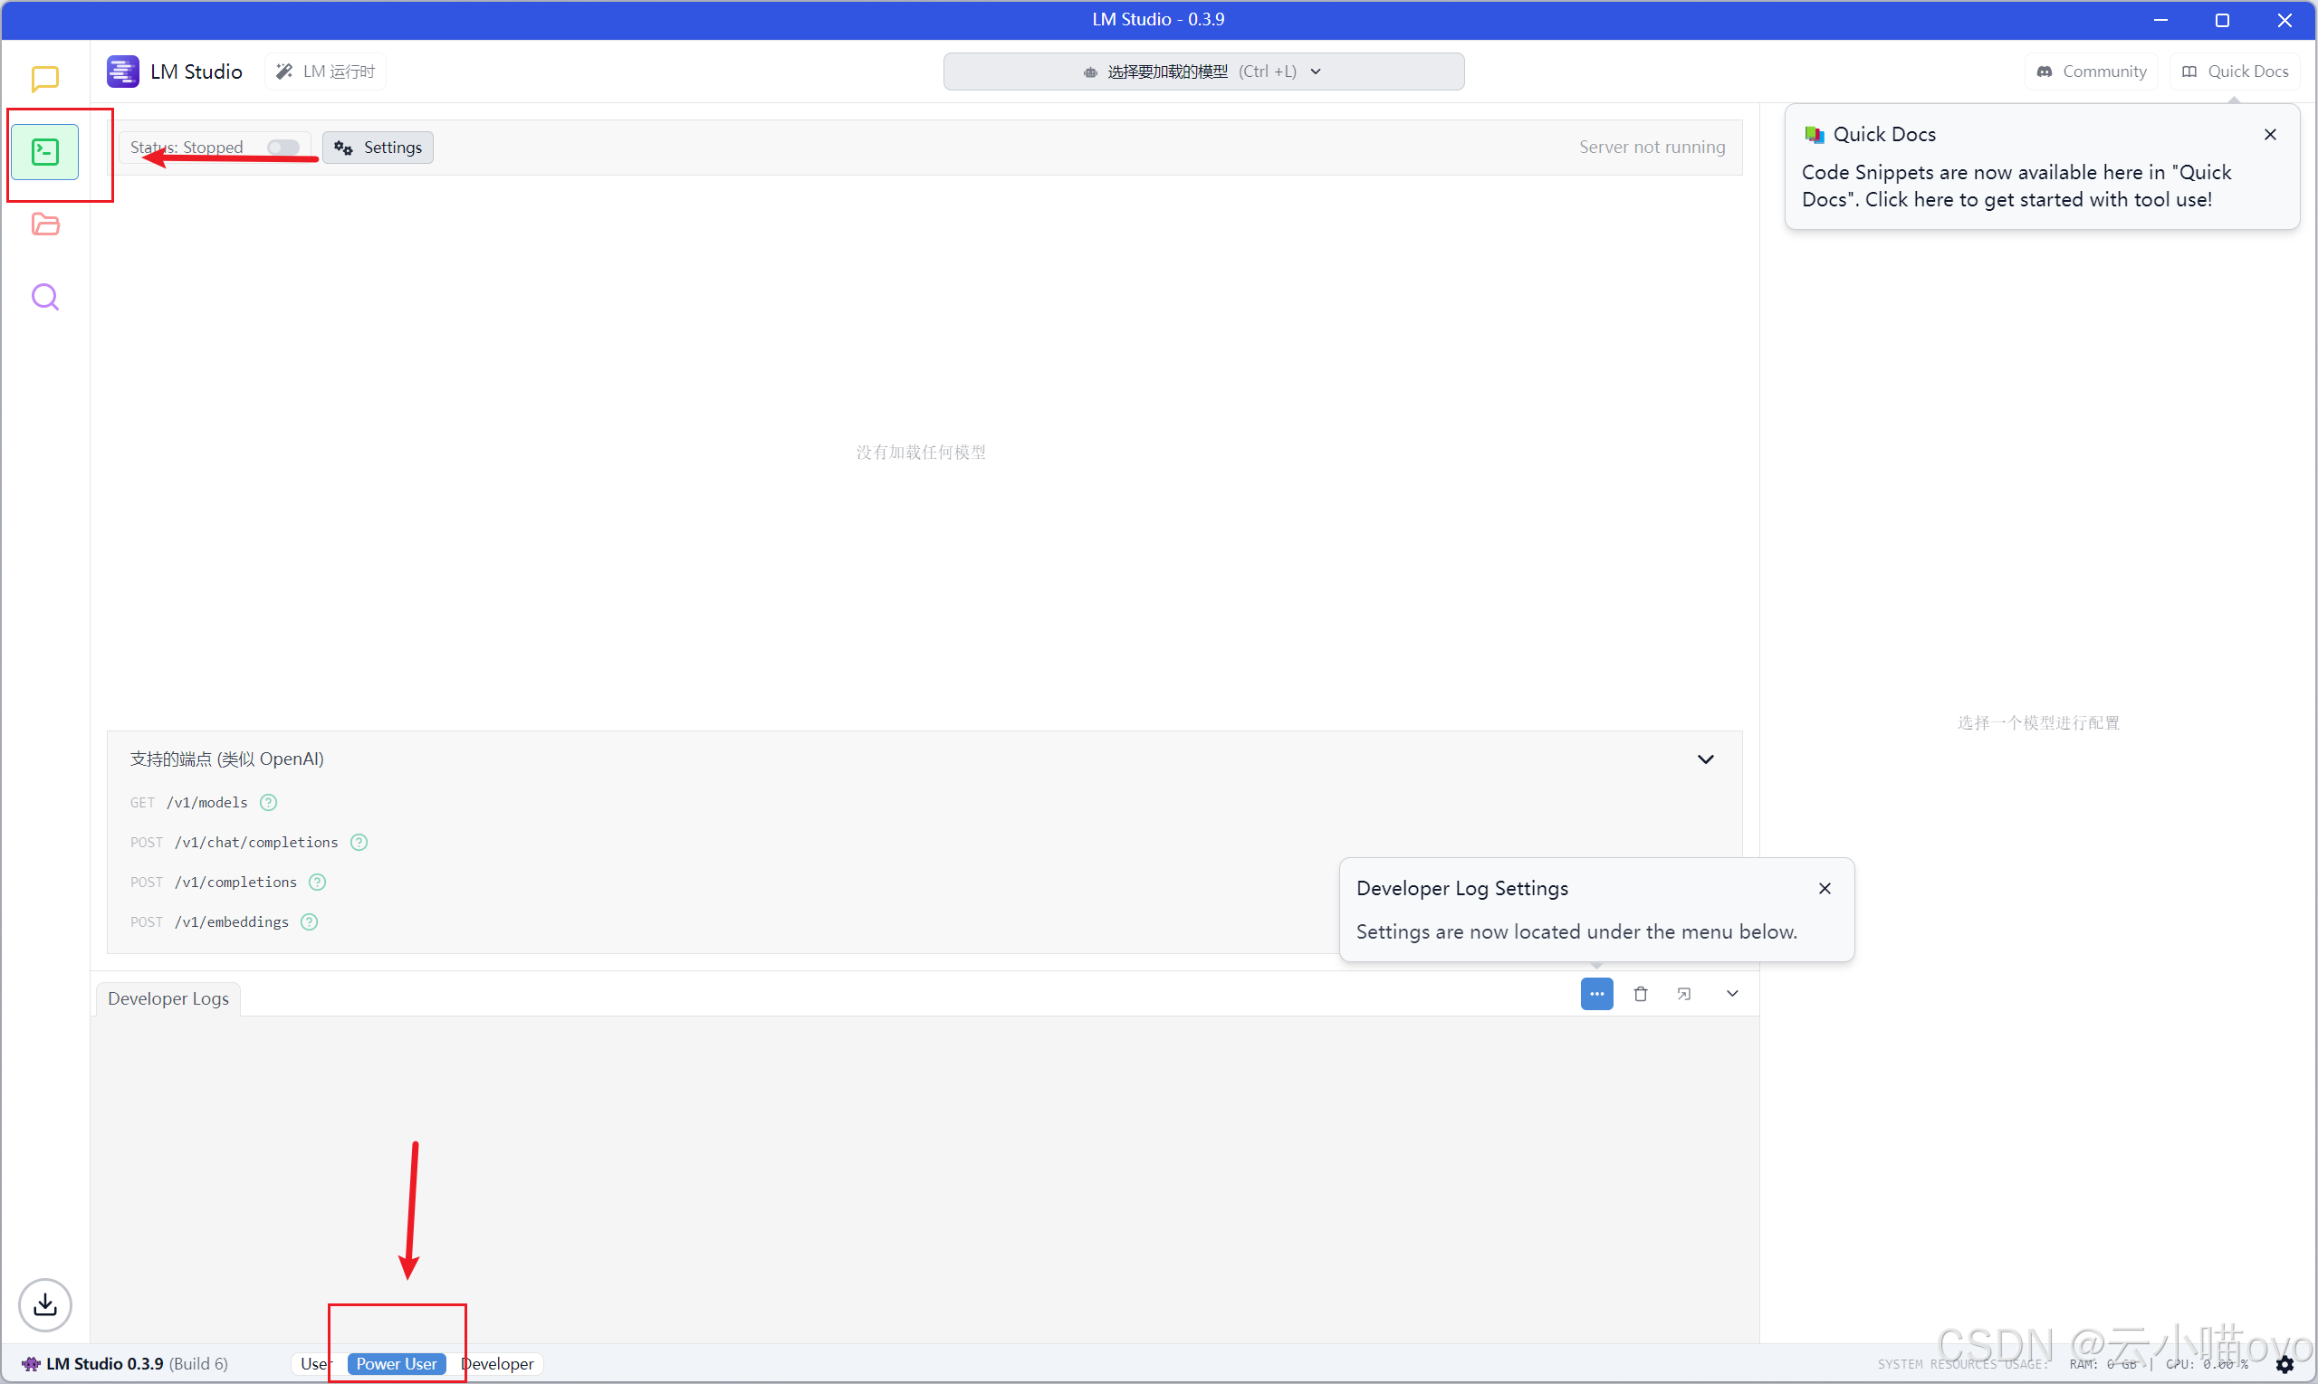
Task: Open the LM Runtime menu
Action: (327, 72)
